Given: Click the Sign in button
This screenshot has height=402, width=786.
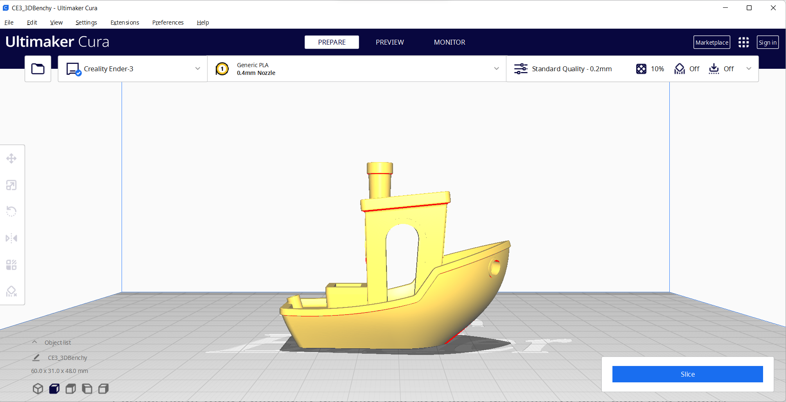Looking at the screenshot, I should [768, 42].
